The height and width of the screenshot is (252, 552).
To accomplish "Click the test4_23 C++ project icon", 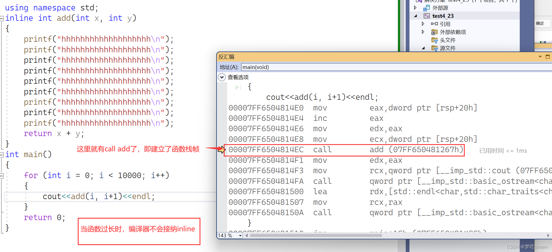I will coord(426,16).
